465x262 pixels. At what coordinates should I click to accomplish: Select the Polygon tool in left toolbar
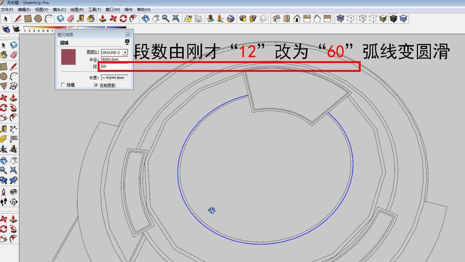(4, 86)
